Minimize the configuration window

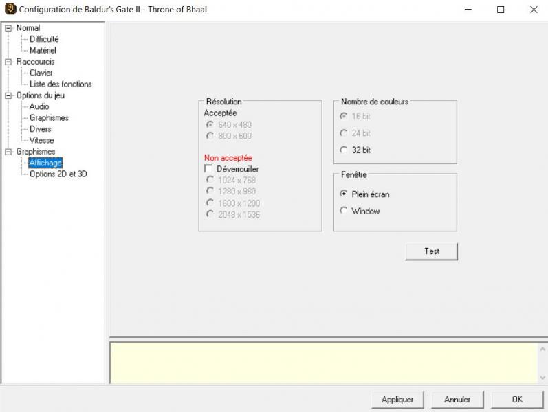coord(468,10)
